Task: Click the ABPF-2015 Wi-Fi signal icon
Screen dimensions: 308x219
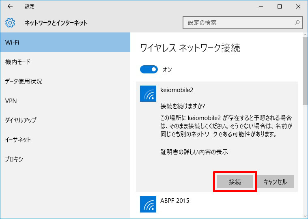Action: pos(148,204)
